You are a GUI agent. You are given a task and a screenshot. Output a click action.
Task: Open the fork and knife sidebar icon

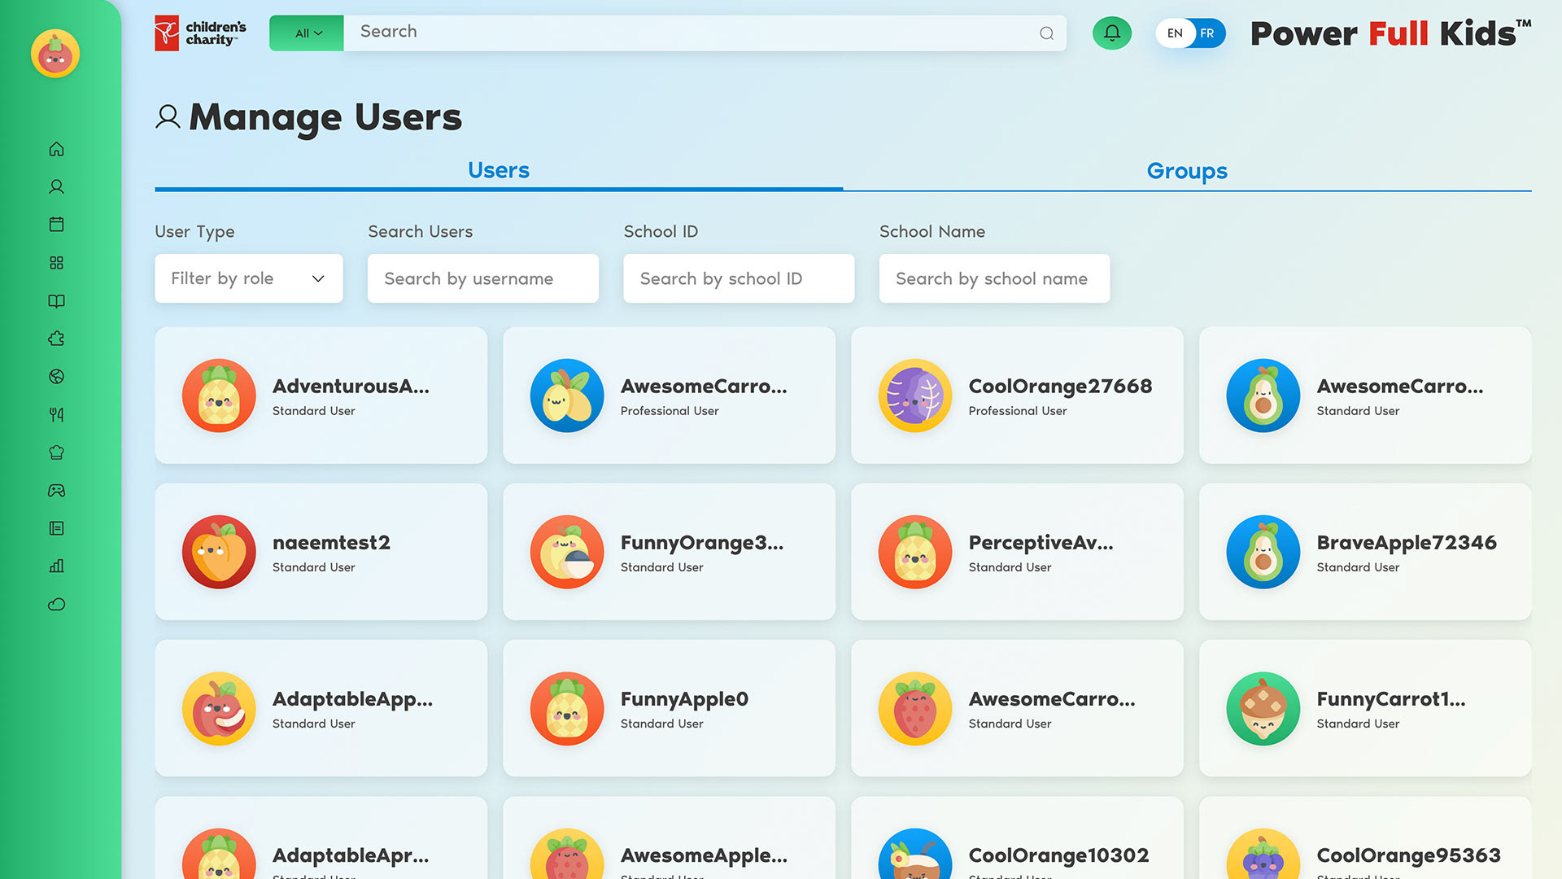tap(56, 415)
